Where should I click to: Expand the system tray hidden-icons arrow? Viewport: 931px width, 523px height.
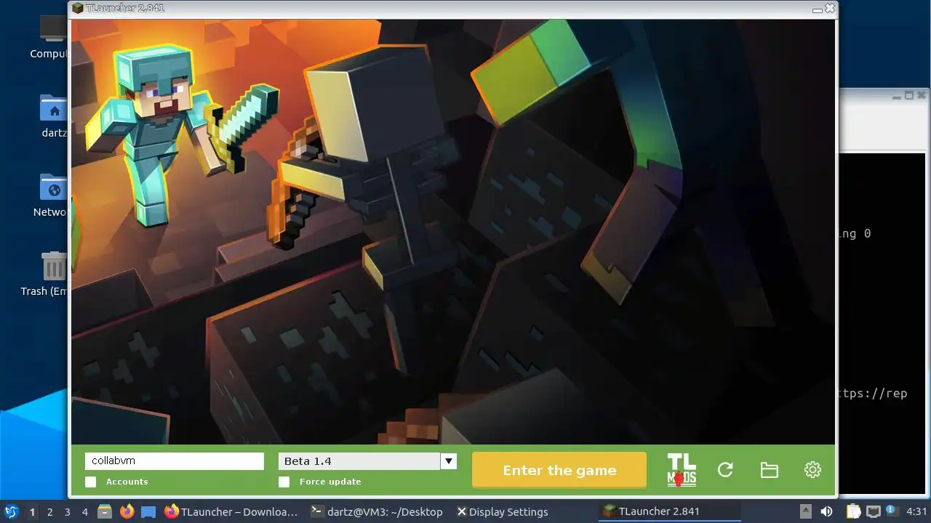pos(806,511)
